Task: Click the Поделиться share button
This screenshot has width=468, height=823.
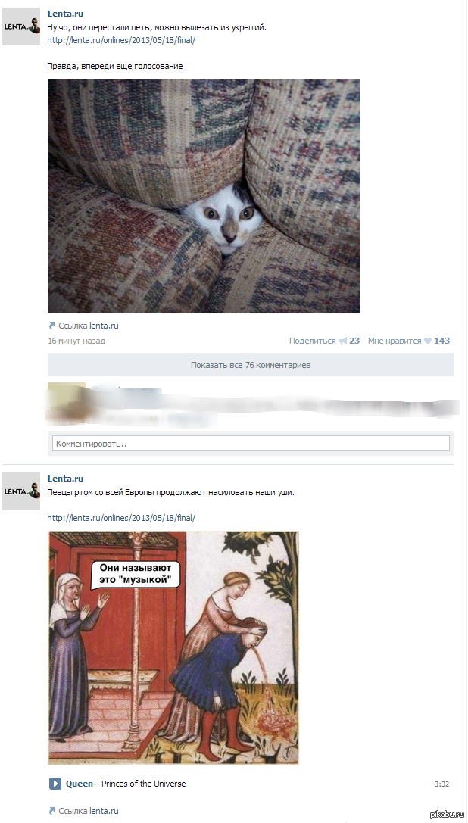Action: click(x=313, y=341)
